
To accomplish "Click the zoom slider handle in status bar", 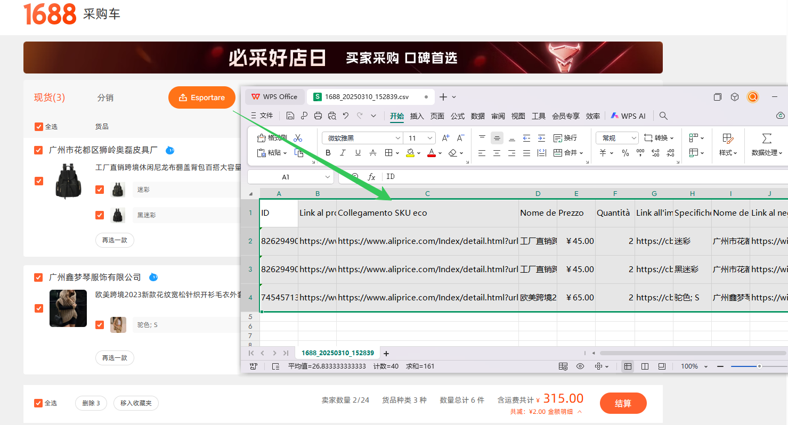I will coord(759,366).
